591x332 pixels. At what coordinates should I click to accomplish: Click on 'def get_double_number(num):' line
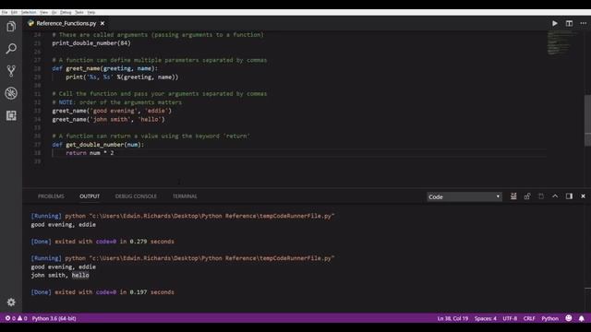point(98,145)
